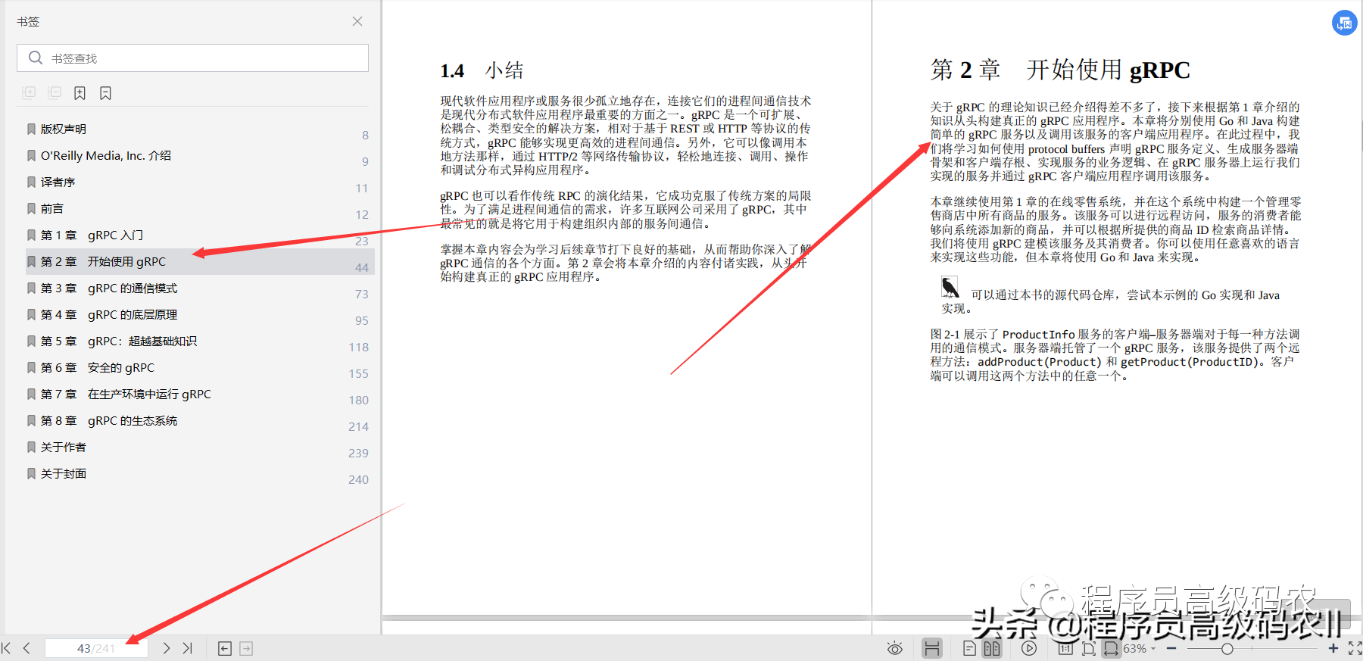The height and width of the screenshot is (661, 1363).
Task: Go back to previous view
Action: coord(225,648)
